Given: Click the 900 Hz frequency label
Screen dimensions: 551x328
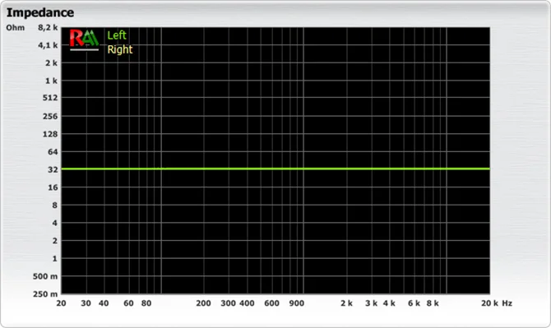Looking at the screenshot, I should (x=297, y=303).
